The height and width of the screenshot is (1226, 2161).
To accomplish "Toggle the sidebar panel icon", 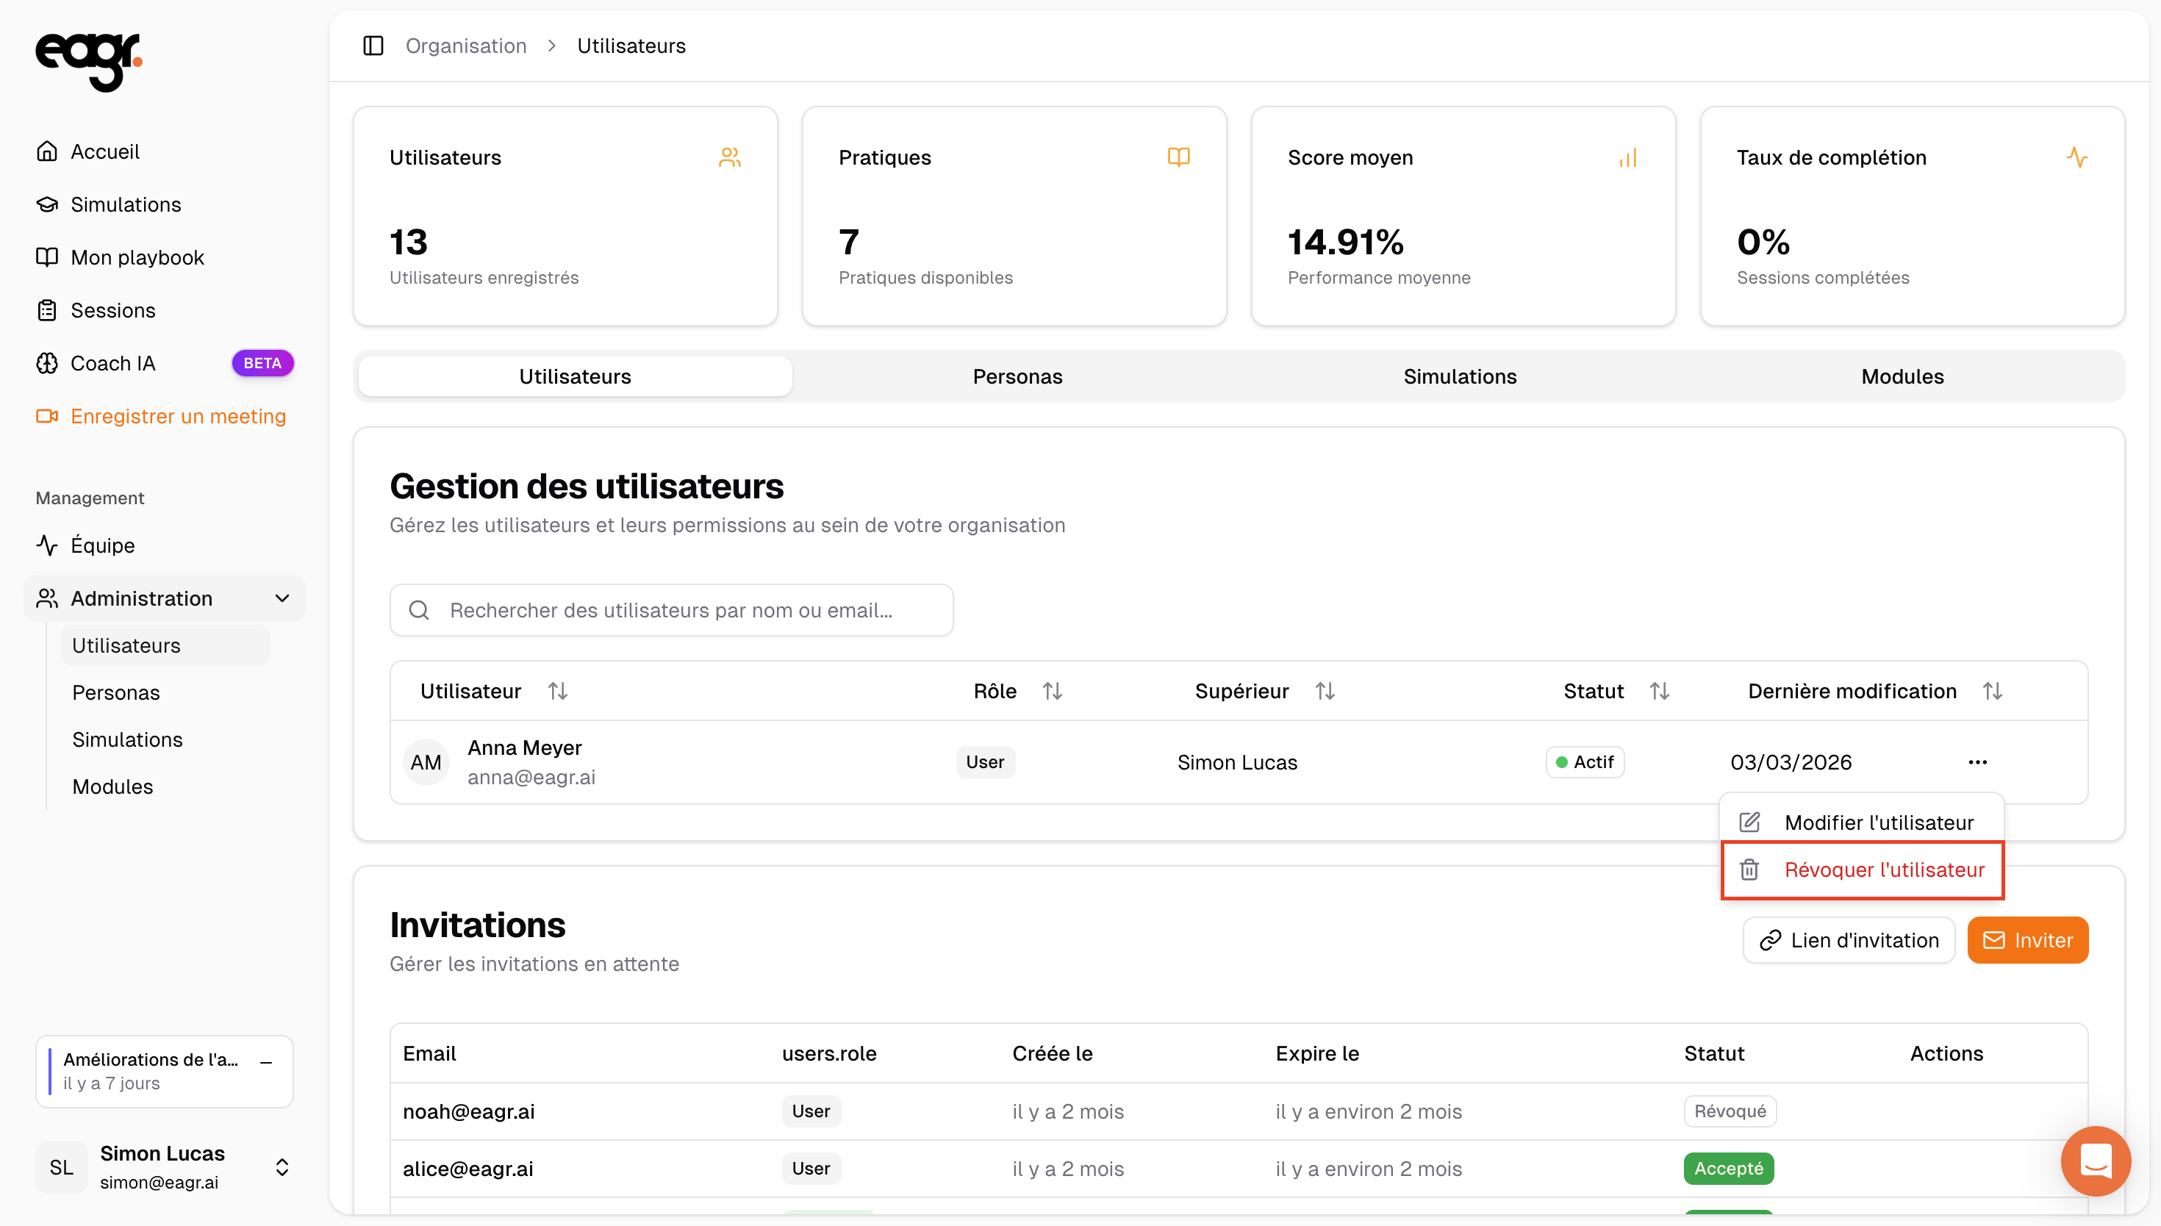I will (x=373, y=46).
